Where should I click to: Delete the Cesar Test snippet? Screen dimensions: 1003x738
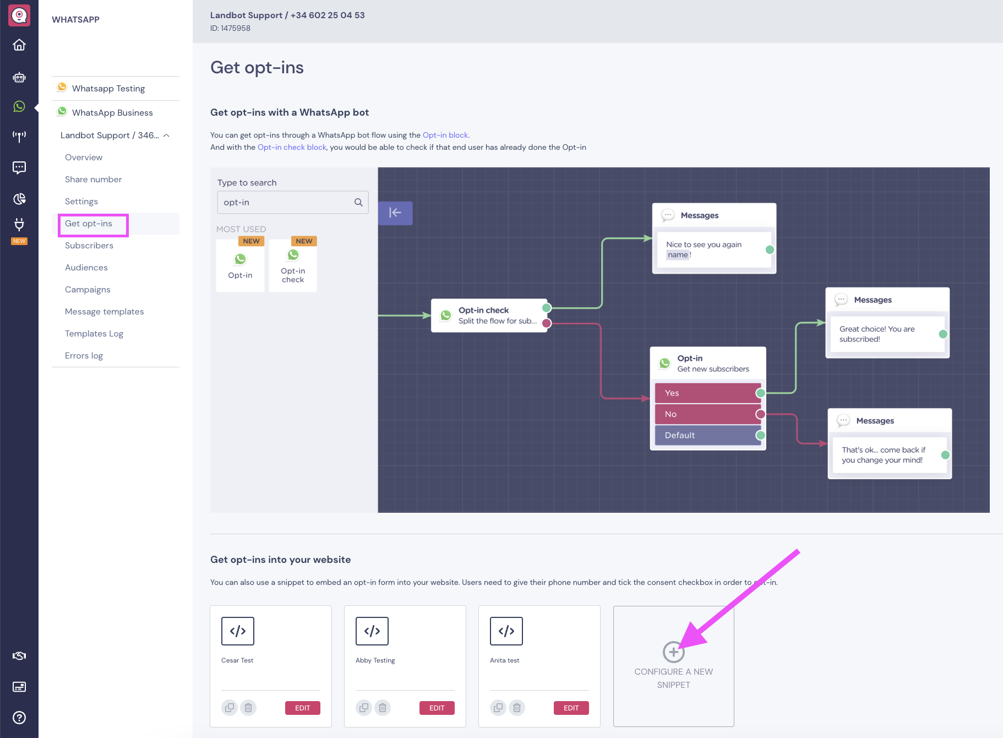[248, 708]
